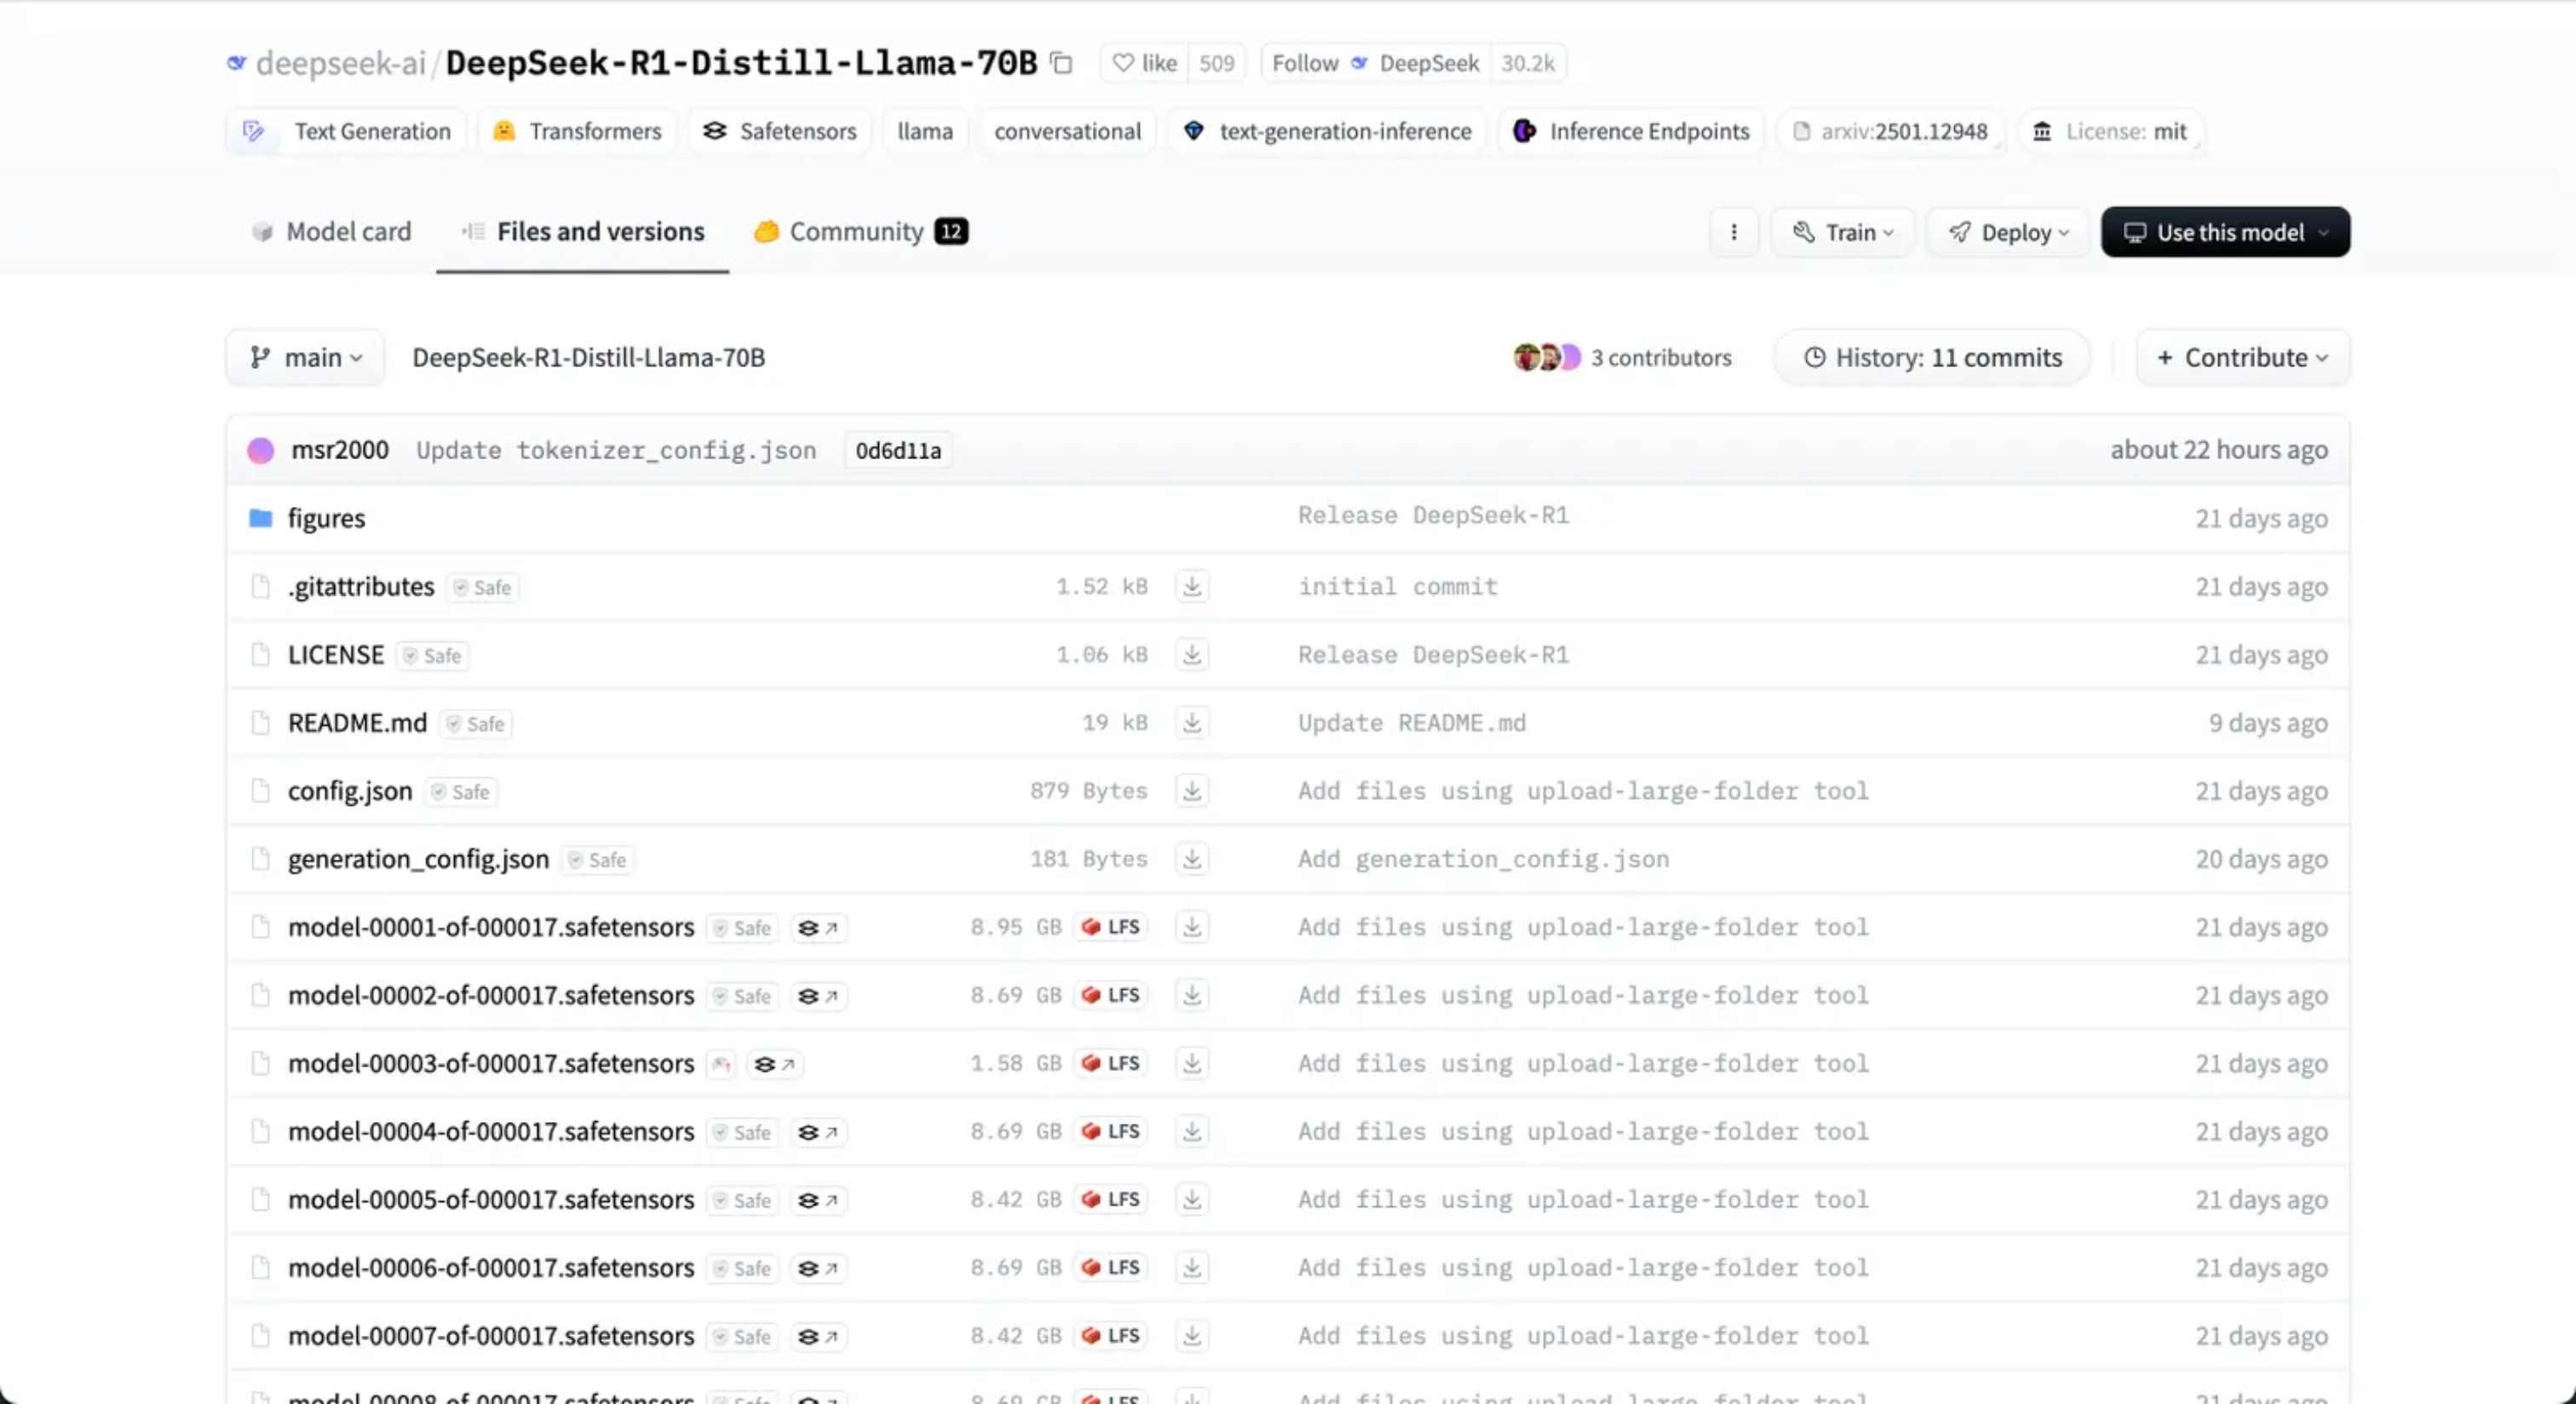Image resolution: width=2576 pixels, height=1404 pixels.
Task: Open the figures folder
Action: tap(326, 518)
